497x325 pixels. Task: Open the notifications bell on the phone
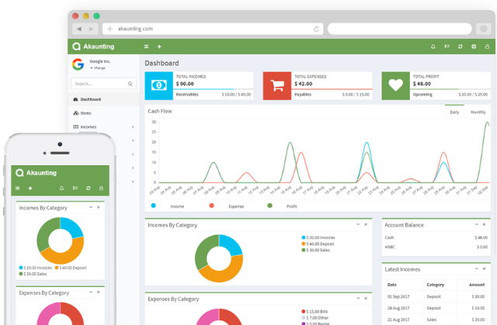click(x=62, y=188)
